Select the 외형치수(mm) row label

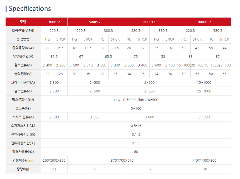pyautogui.click(x=23, y=161)
